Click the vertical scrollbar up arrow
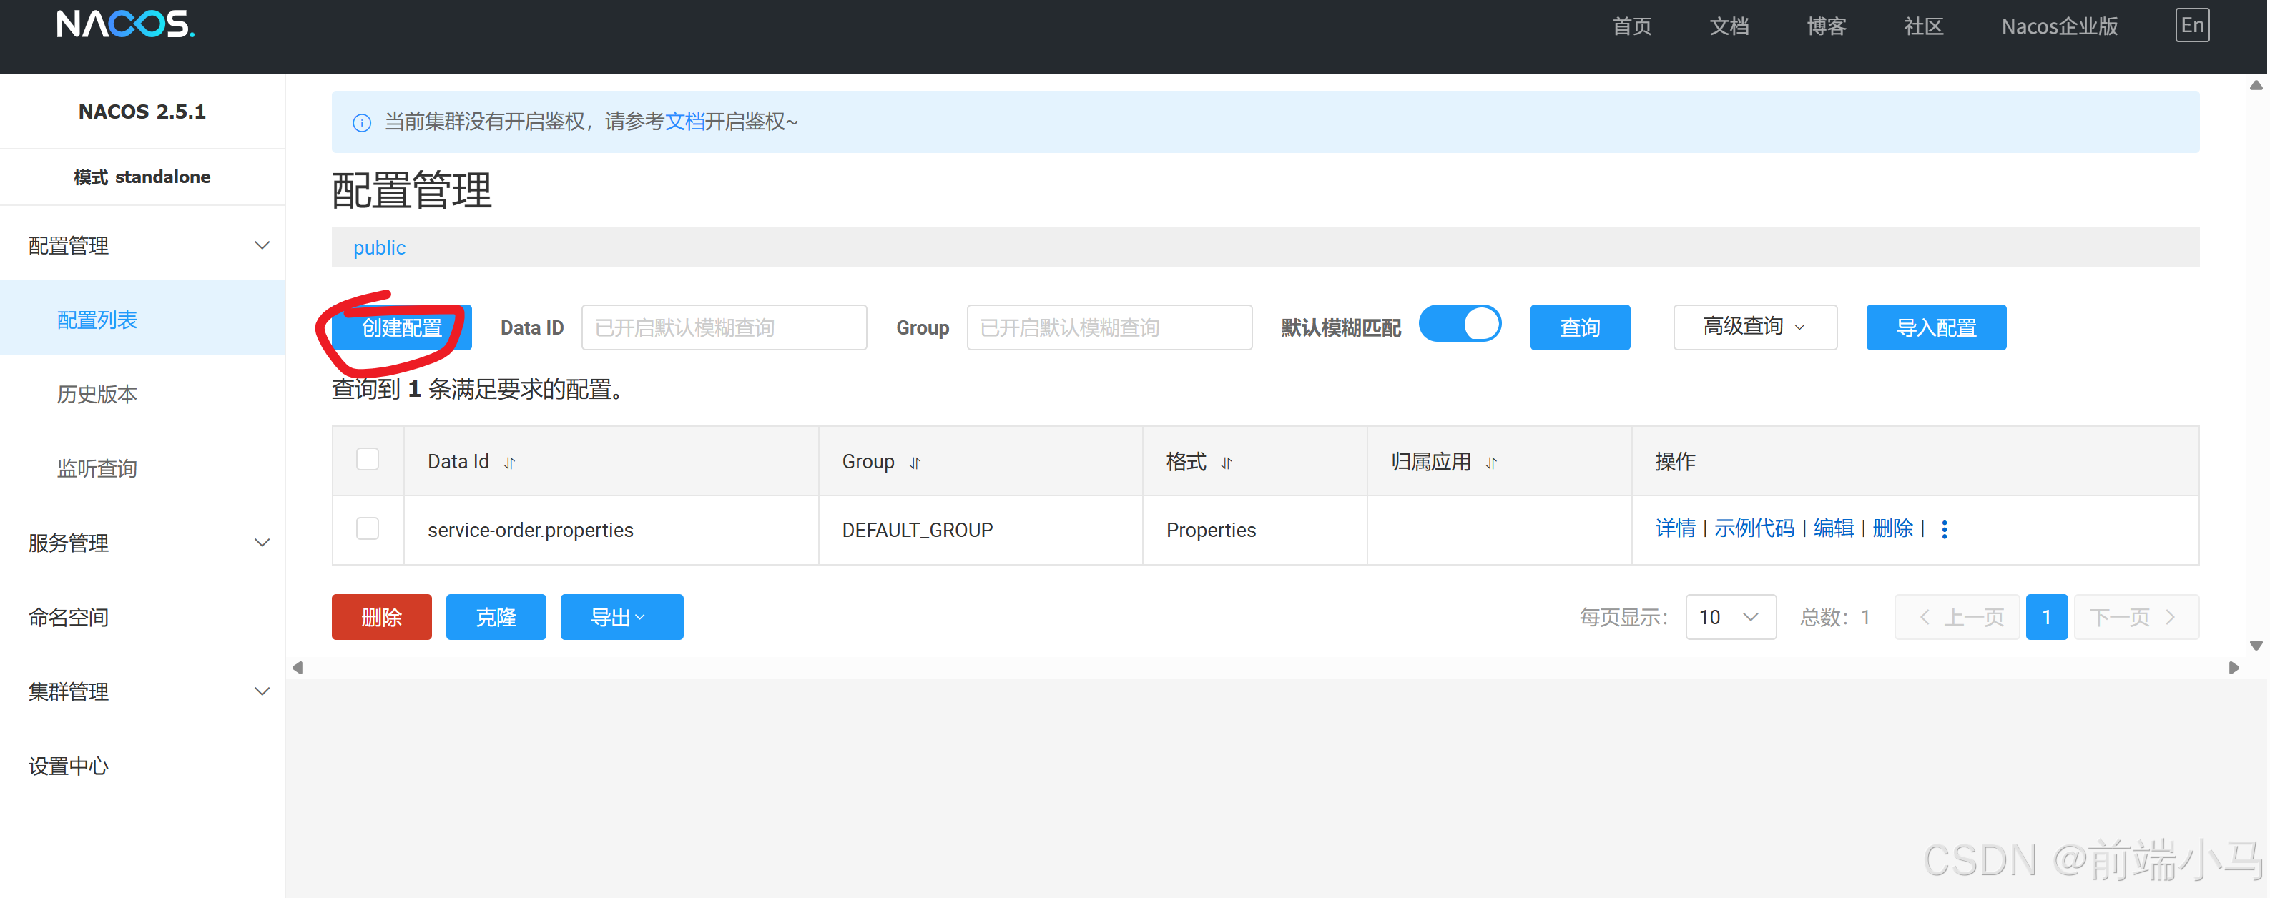The height and width of the screenshot is (898, 2270). [2255, 86]
